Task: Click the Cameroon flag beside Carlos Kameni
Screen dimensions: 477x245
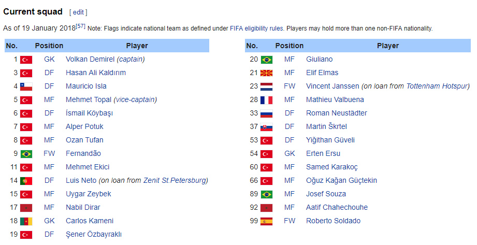Action: (26, 221)
